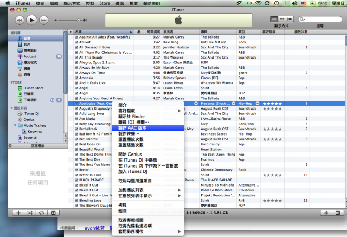Expand the 套用排序欄位 submenu
The height and width of the screenshot is (237, 347).
[148, 232]
